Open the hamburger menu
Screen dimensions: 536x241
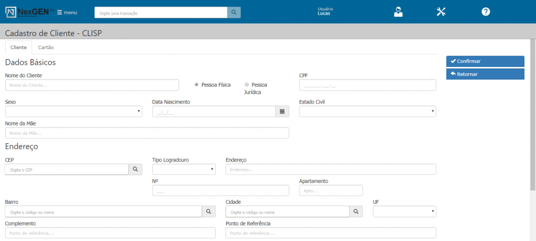click(x=67, y=12)
